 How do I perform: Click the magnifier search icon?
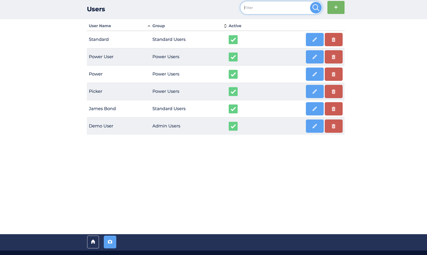(316, 8)
